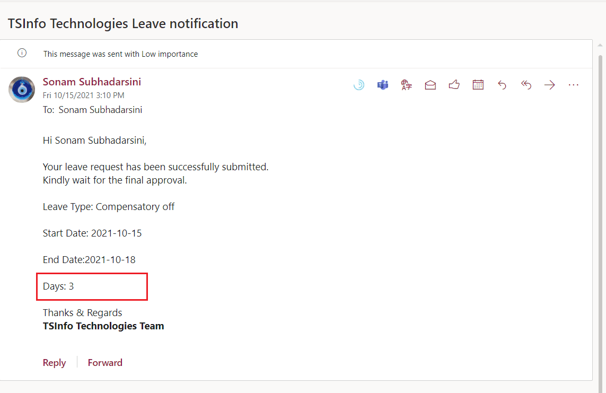The image size is (606, 393).
Task: Click the scrollbar up arrow
Action: click(x=600, y=45)
